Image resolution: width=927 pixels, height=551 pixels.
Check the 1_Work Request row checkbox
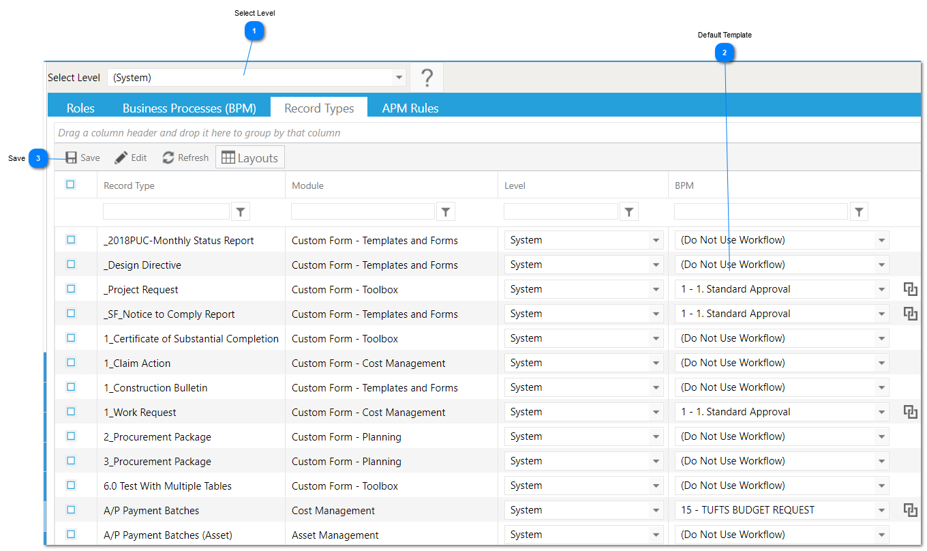click(71, 412)
